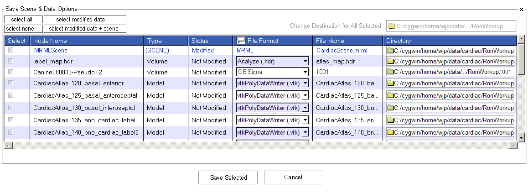
Task: Click folder icon for CardiacAtlas_130_basal_inferoseptal directory
Action: click(390, 108)
